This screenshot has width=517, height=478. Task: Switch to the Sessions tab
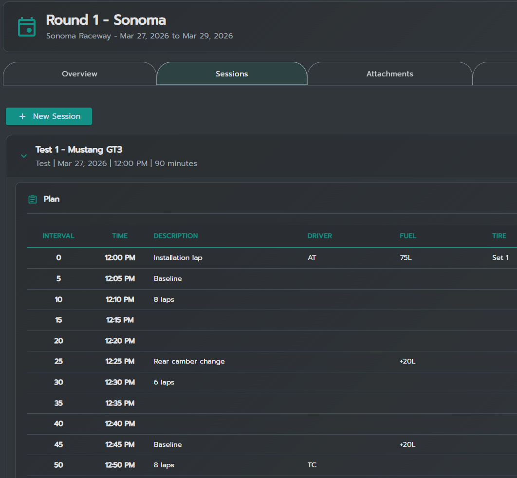pyautogui.click(x=232, y=74)
